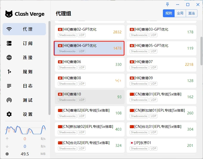Select node [HK]香港02-GPT优化
Viewport: 203px width, 159px height.
point(90,32)
